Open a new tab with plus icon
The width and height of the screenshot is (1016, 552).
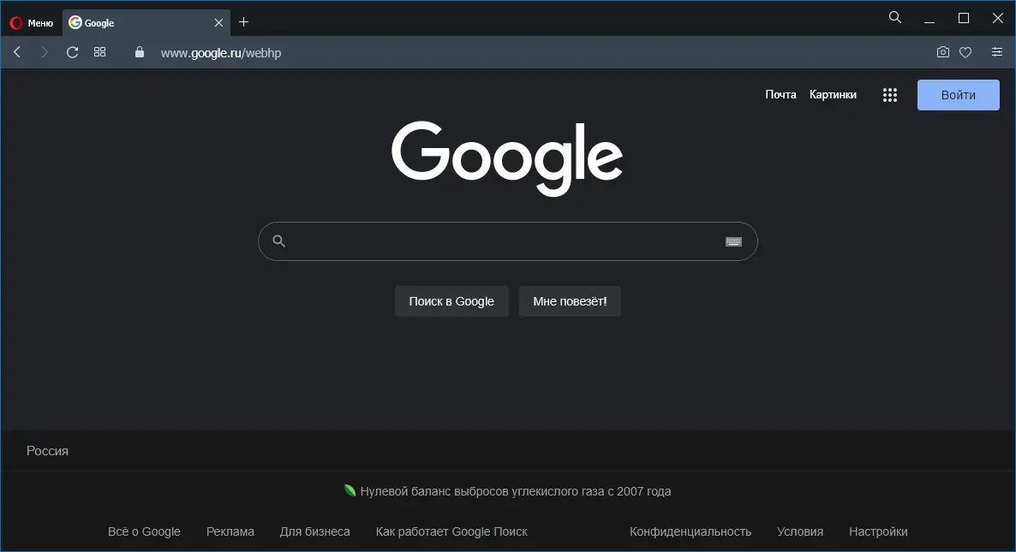(x=243, y=22)
